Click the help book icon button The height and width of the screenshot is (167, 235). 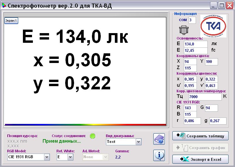pos(159,139)
